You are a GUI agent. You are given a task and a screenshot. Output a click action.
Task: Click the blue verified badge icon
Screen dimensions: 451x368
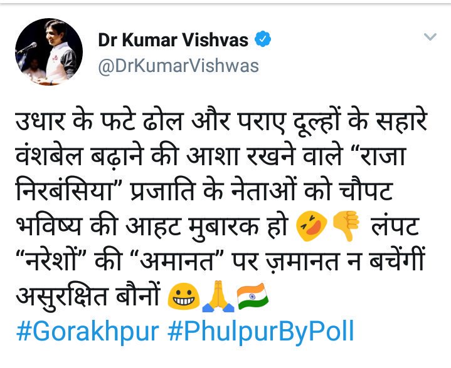(x=263, y=39)
